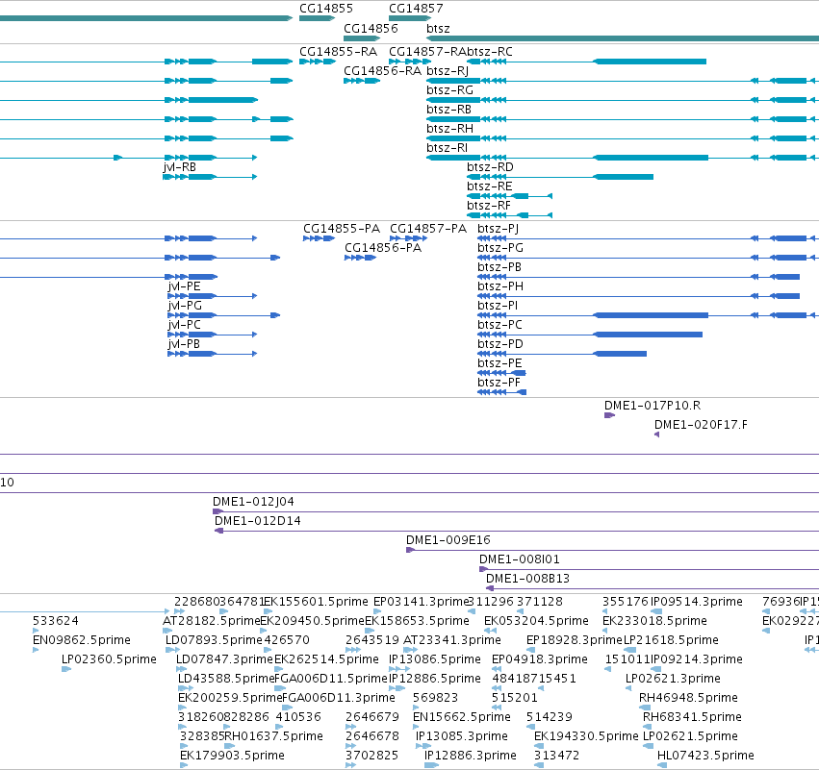This screenshot has width=819, height=770.
Task: Select the LD07893.5prime EST label
Action: [215, 640]
